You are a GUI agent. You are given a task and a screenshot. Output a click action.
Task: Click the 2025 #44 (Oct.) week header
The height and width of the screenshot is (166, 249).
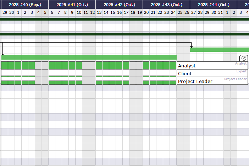pos(214,5)
